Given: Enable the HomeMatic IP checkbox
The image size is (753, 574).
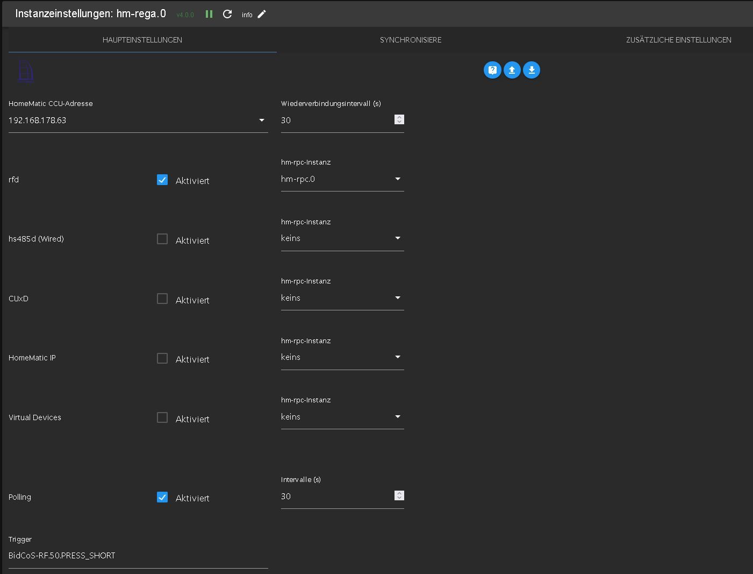Looking at the screenshot, I should [162, 358].
